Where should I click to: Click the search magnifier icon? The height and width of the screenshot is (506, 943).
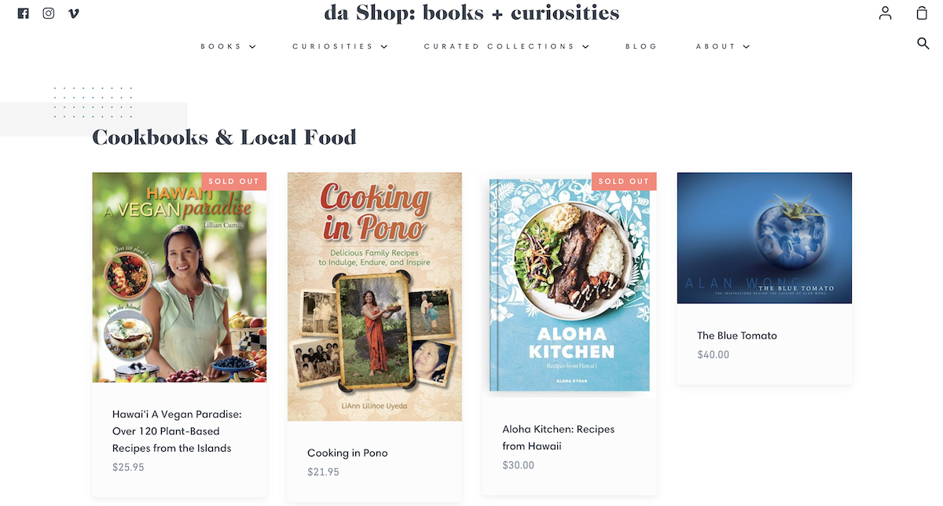(x=923, y=43)
